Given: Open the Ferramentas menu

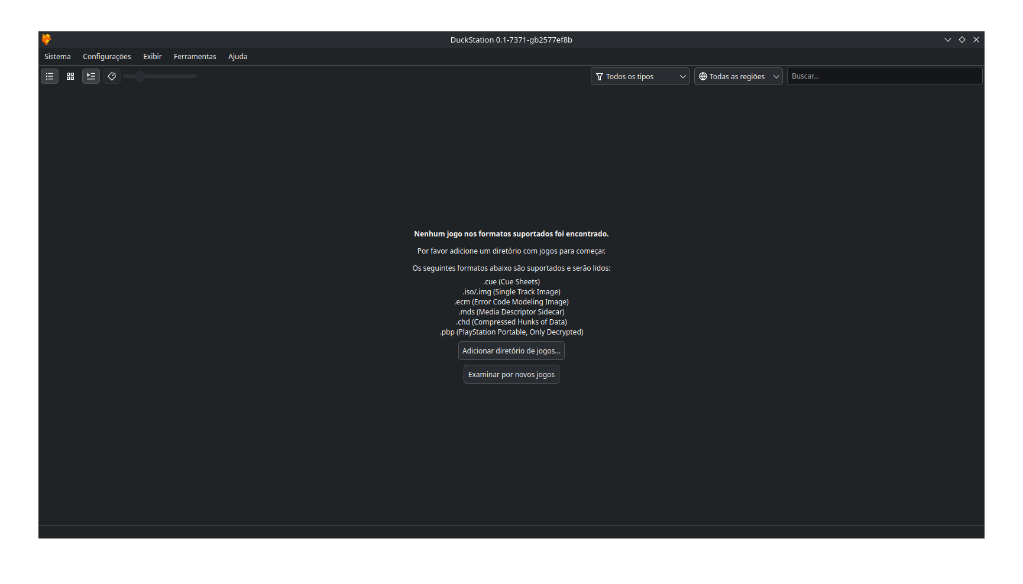Looking at the screenshot, I should [195, 56].
